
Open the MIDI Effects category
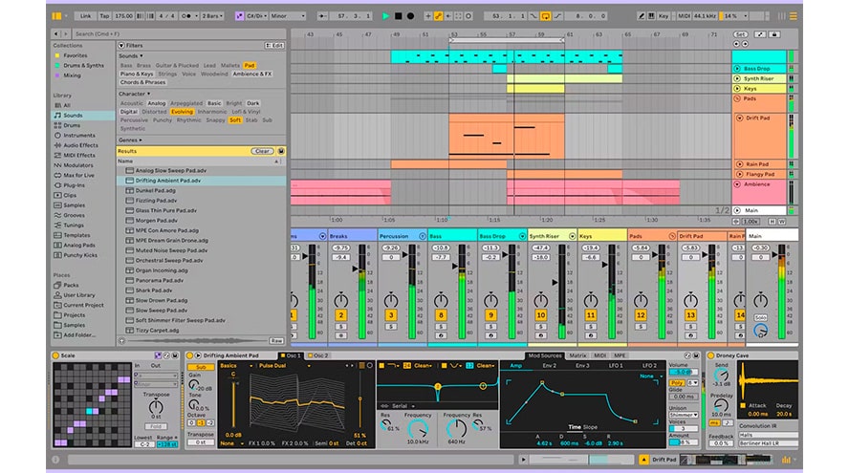tap(79, 156)
